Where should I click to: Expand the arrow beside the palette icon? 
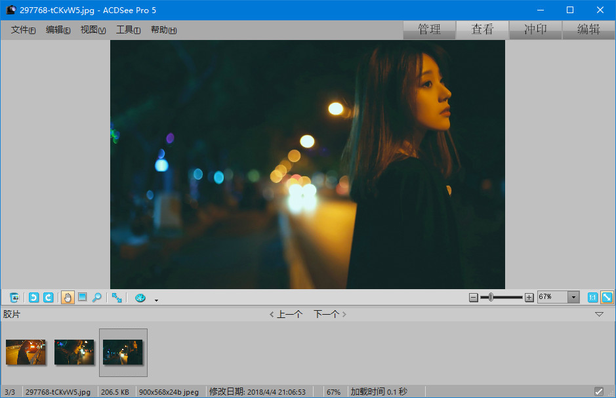click(156, 300)
